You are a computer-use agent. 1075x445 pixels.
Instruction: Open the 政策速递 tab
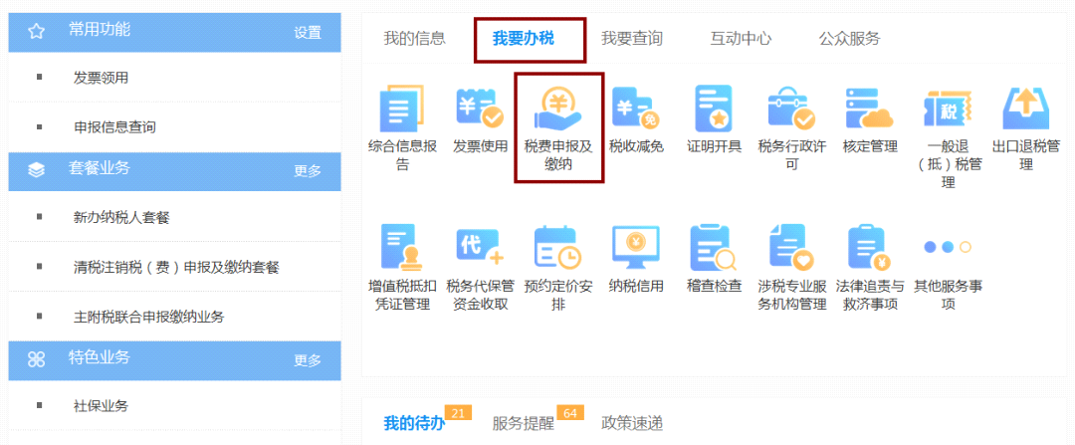[x=632, y=423]
